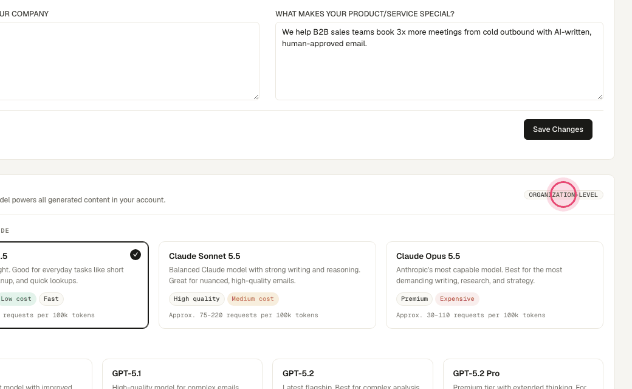
Task: Click the Low cost tag
Action: [x=16, y=298]
